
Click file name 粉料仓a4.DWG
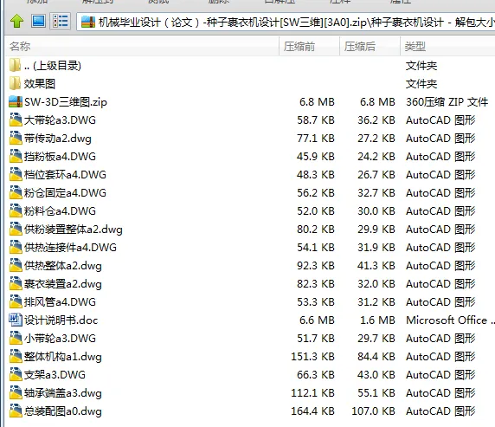click(x=60, y=211)
